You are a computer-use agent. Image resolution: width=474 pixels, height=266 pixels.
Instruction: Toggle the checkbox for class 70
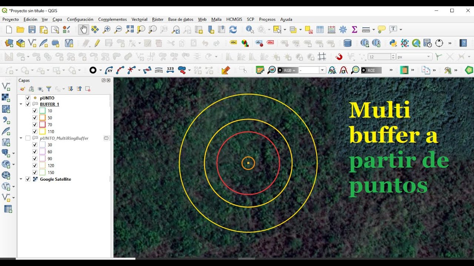pos(35,125)
